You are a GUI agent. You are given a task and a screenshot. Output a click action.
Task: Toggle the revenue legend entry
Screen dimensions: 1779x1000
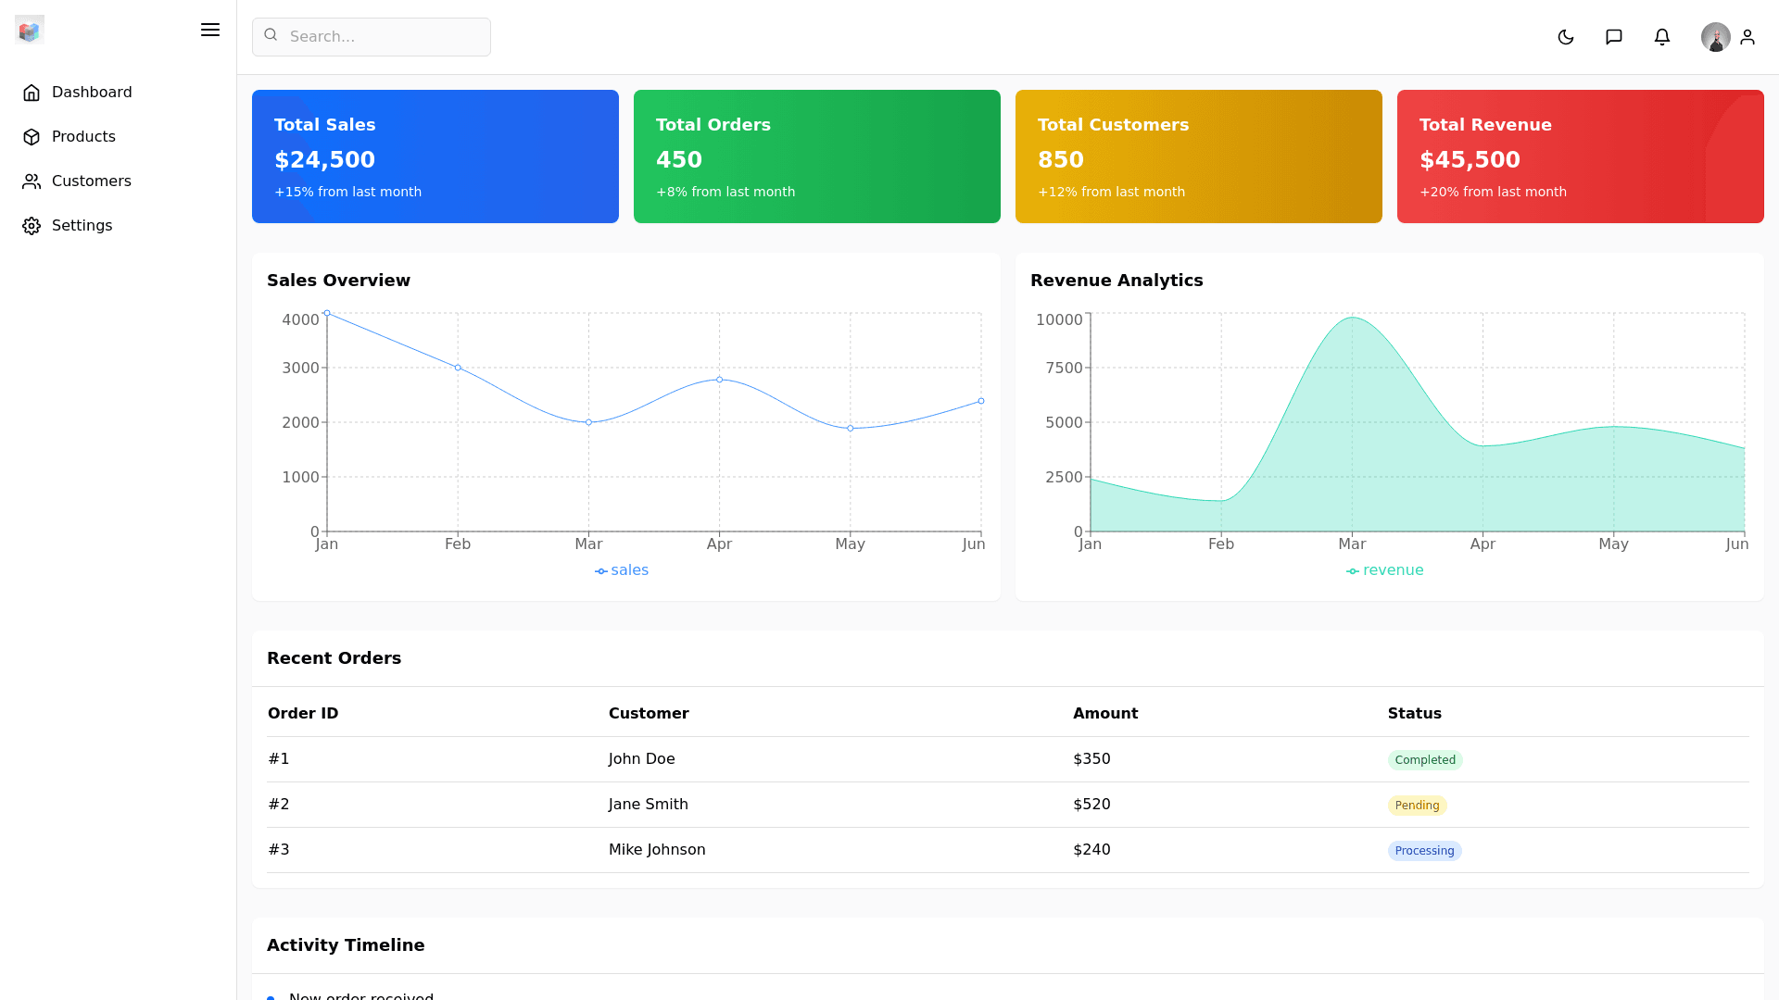pyautogui.click(x=1385, y=570)
